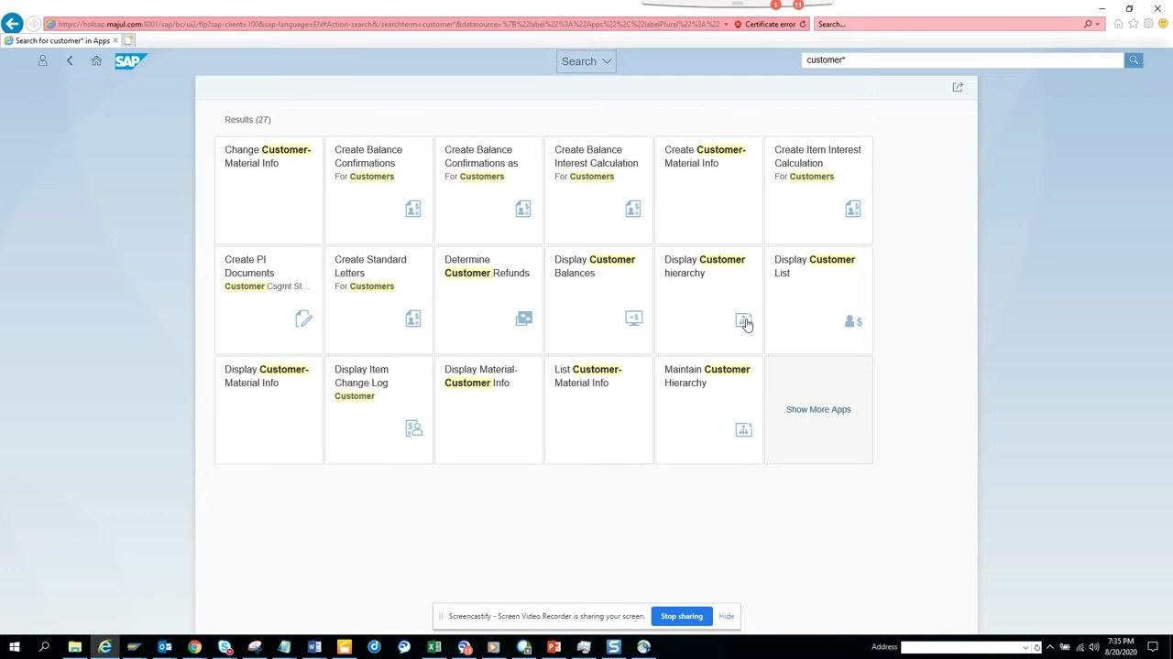
Task: Click the Stop sharing button
Action: tap(682, 616)
